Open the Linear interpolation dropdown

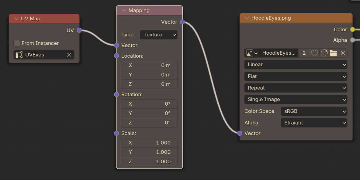coord(296,65)
